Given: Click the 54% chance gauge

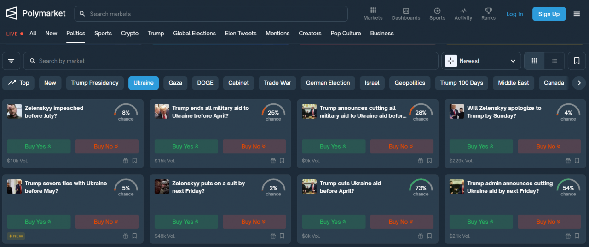Looking at the screenshot, I should (568, 188).
